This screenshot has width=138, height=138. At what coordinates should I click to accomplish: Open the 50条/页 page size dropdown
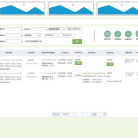(x=67, y=114)
